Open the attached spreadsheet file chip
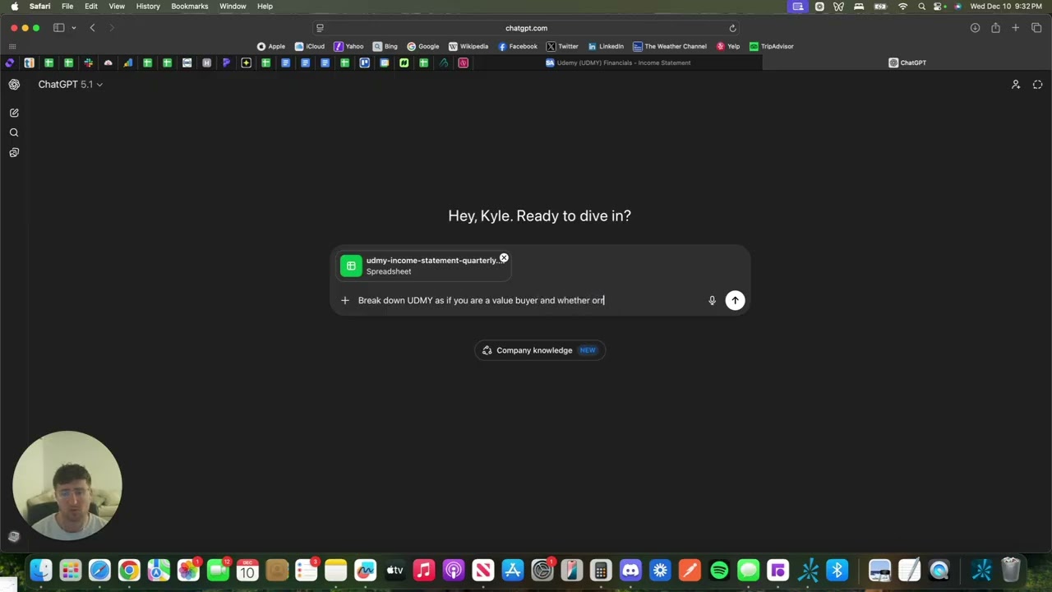Viewport: 1052px width, 592px height. pos(424,266)
